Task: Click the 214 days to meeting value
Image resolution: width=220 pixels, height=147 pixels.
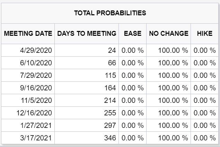Action: pyautogui.click(x=110, y=100)
